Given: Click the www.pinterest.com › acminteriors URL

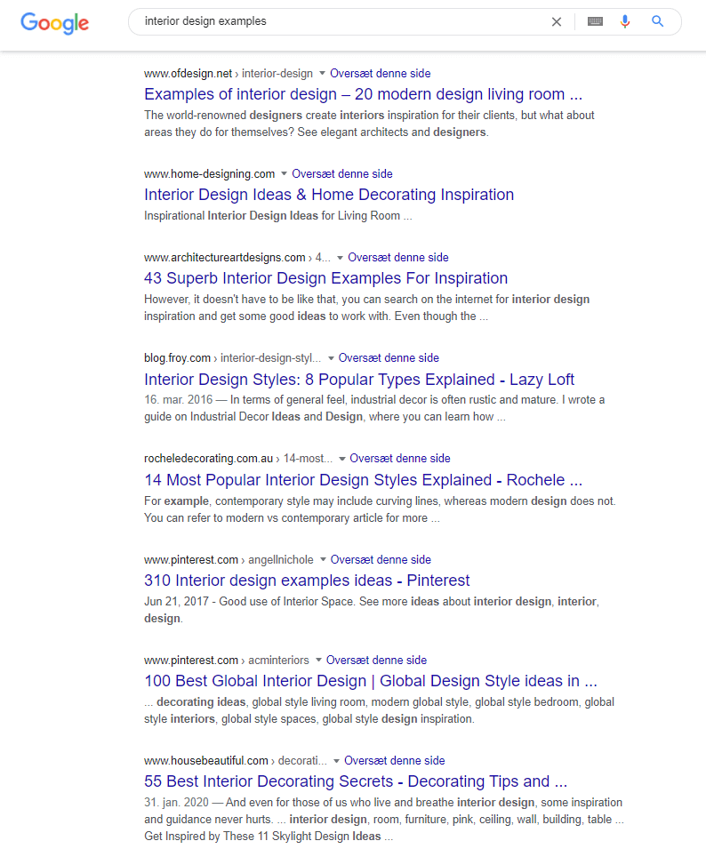Looking at the screenshot, I should 227,660.
